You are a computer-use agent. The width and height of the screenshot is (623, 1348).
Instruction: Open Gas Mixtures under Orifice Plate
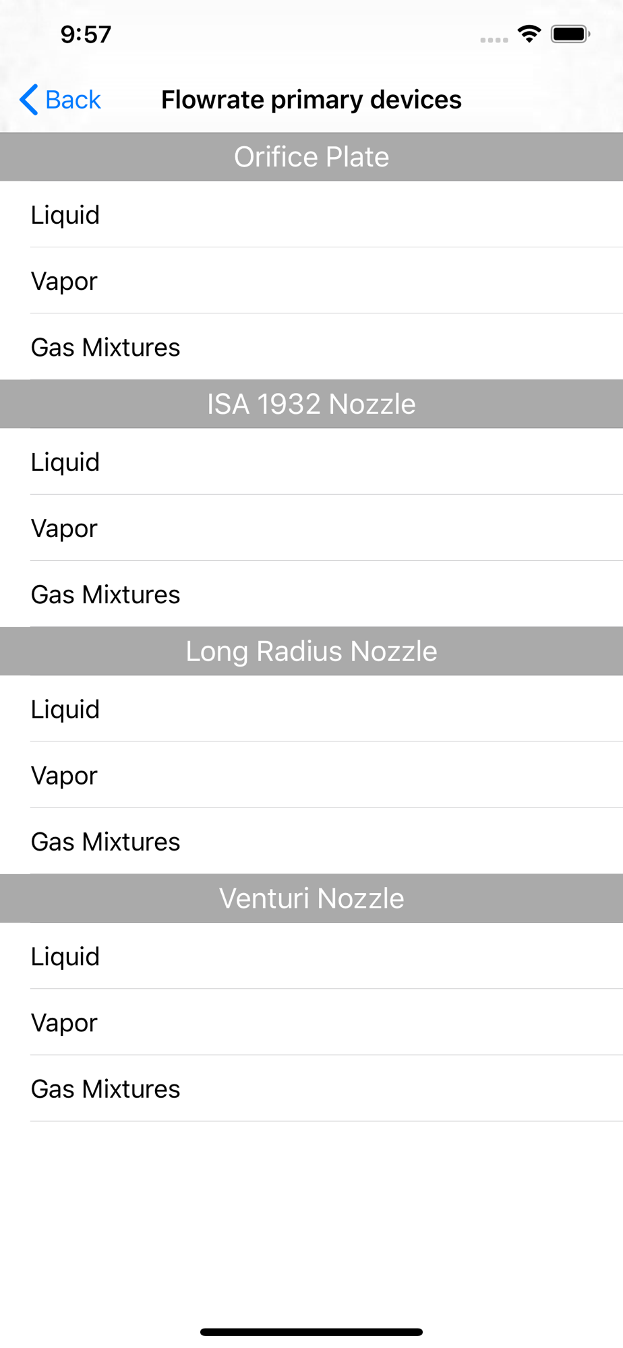click(311, 346)
